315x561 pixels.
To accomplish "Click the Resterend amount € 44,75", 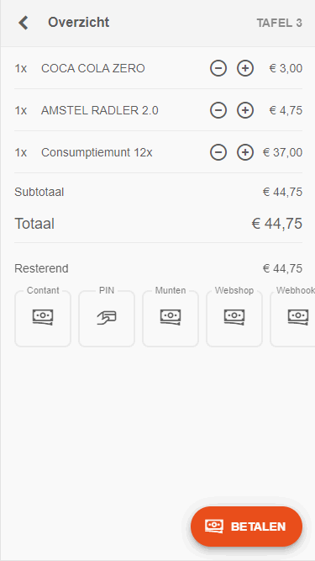I will [282, 268].
